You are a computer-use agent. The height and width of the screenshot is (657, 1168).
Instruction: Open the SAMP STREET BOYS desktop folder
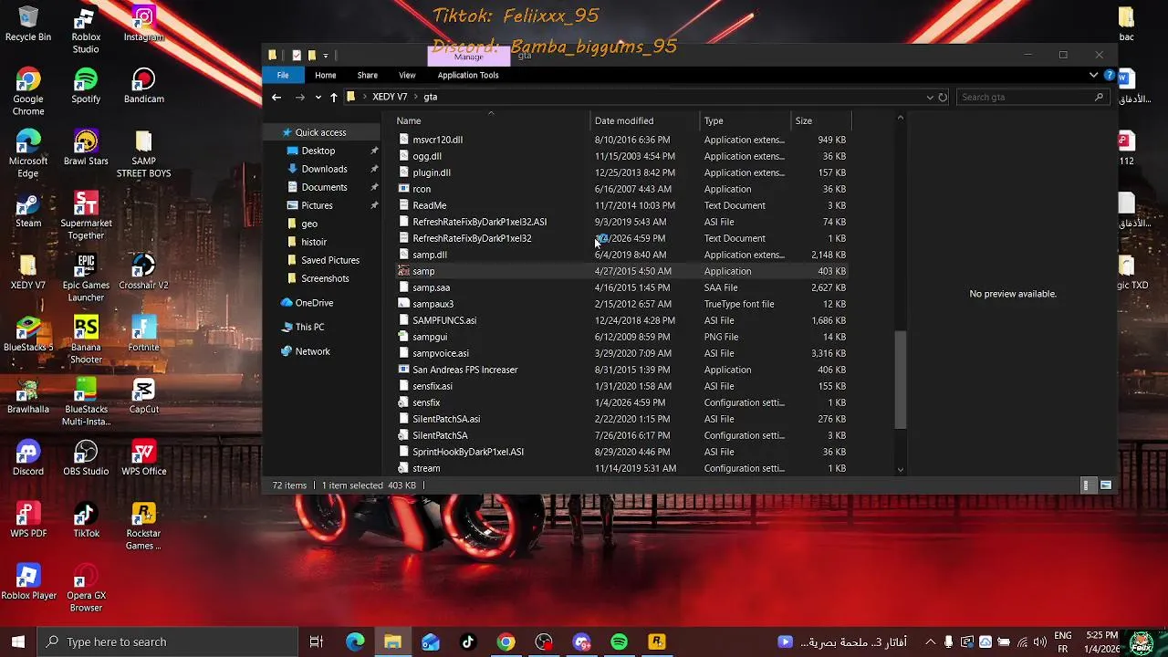pos(143,154)
